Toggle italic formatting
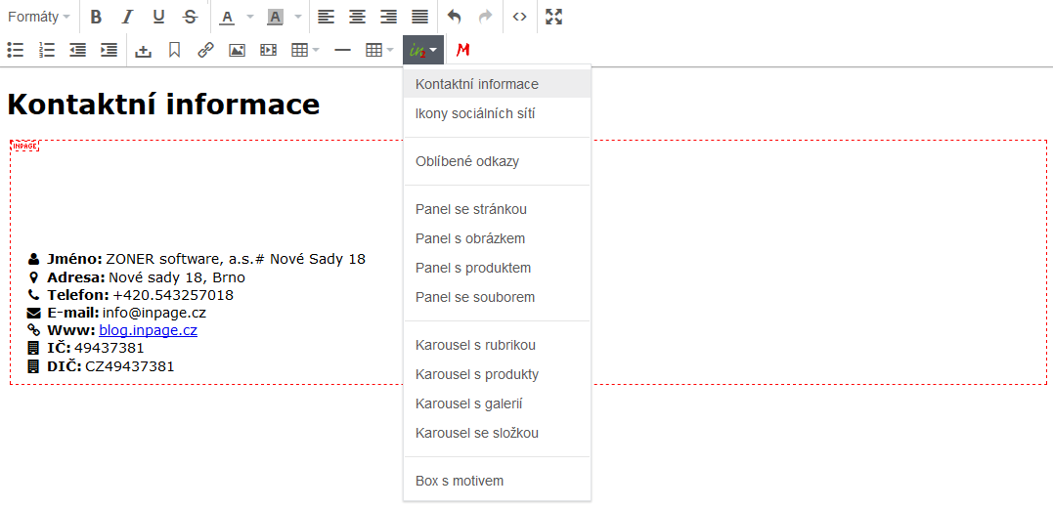The width and height of the screenshot is (1053, 509). pyautogui.click(x=127, y=17)
